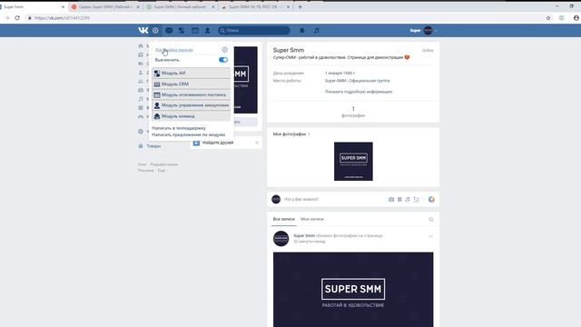Screen dimensions: 581x327
Task: Search wall posts with magnifier icon
Action: (431, 219)
